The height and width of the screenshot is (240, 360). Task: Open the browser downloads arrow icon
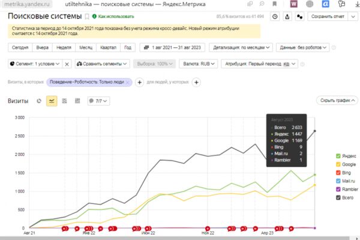pyautogui.click(x=358, y=4)
